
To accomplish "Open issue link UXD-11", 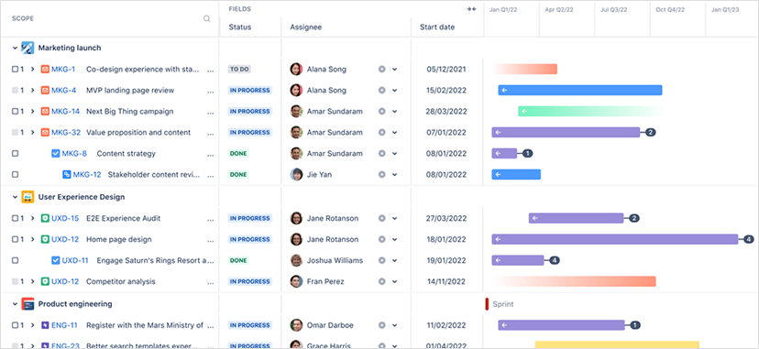I will pyautogui.click(x=75, y=260).
